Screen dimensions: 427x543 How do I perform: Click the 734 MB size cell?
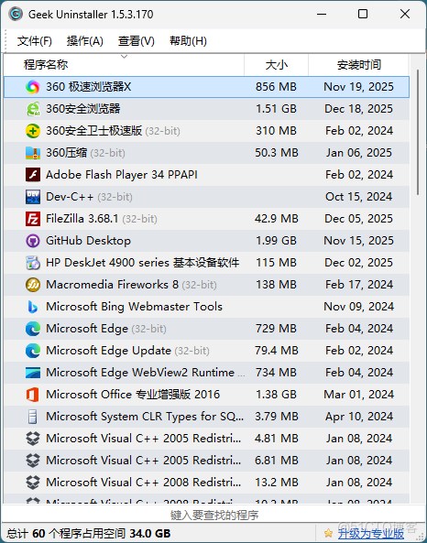[276, 373]
